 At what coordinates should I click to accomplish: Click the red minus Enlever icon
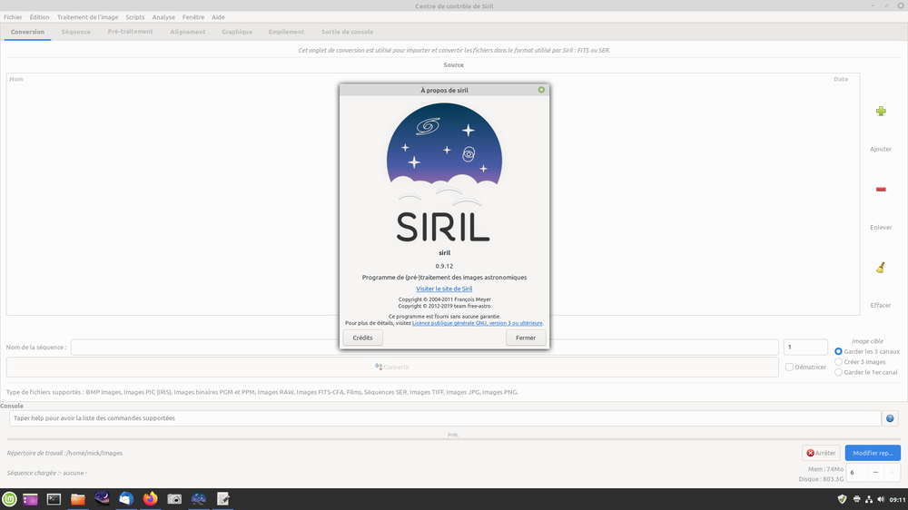pos(880,190)
